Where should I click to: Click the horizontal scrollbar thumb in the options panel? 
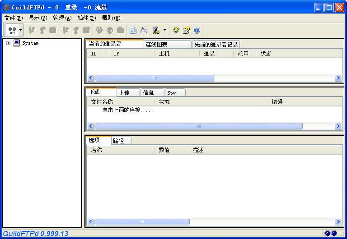pos(142,221)
